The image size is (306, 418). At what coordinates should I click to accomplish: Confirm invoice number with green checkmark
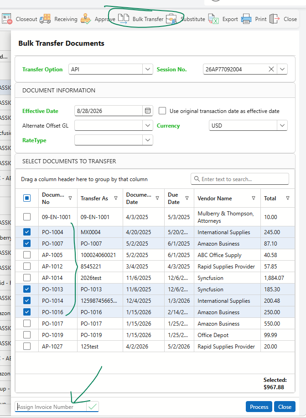[92, 407]
